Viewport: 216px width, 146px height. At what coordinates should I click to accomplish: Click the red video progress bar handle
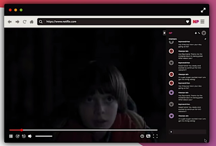pos(22,130)
